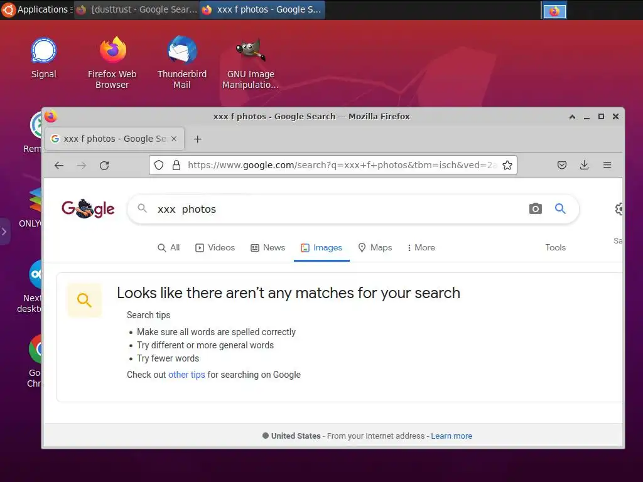Screen dimensions: 643x482
Task: Click 'Try different or more general words'
Action: click(x=205, y=346)
